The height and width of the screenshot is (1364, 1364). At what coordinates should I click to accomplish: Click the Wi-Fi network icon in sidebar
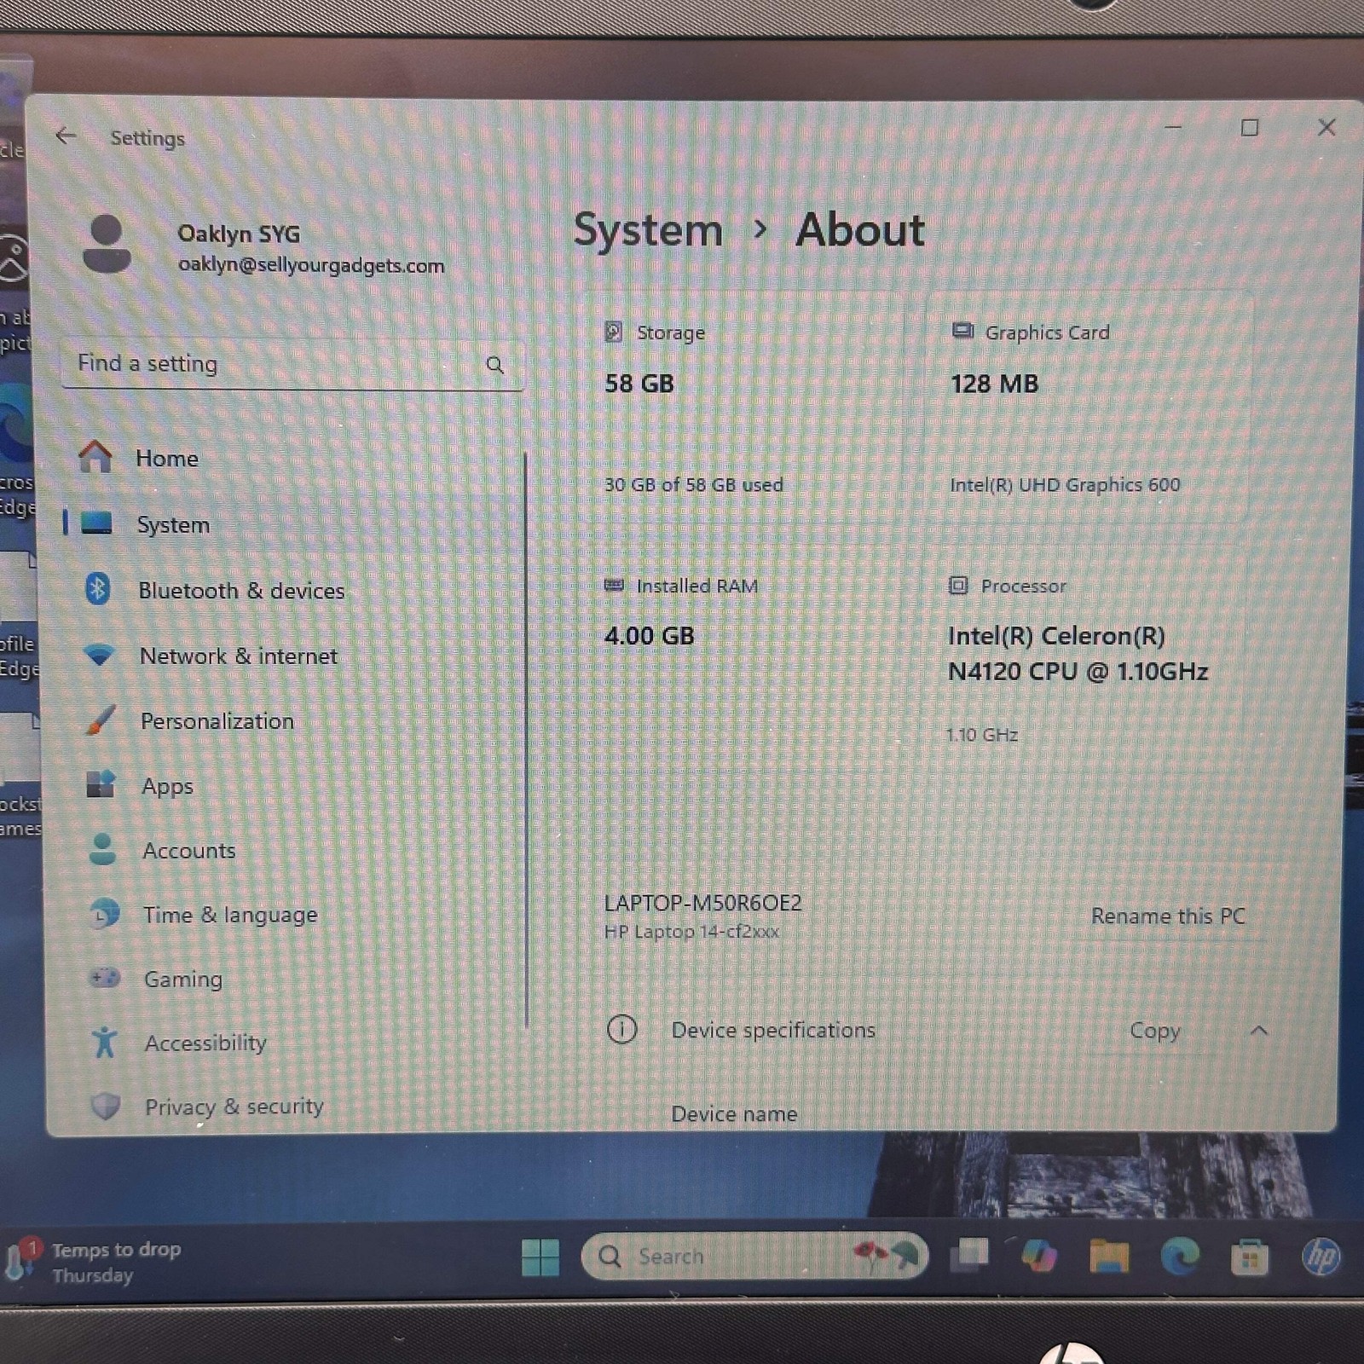100,656
